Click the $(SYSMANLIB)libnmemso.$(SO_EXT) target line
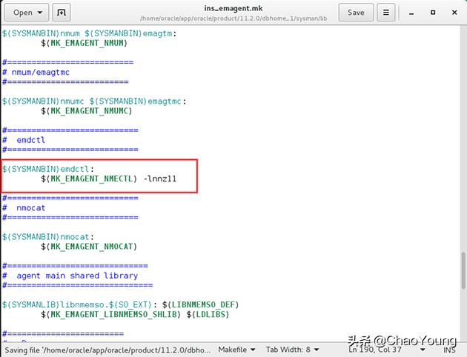The width and height of the screenshot is (467, 357). (121, 304)
